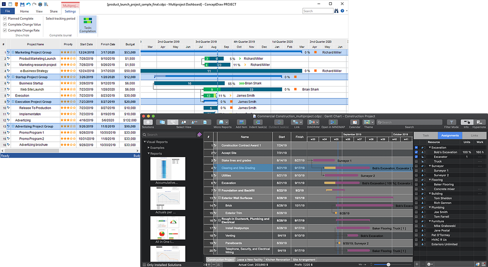Click Search box in Windows title bar
The height and width of the screenshot is (267, 488).
(x=318, y=11)
